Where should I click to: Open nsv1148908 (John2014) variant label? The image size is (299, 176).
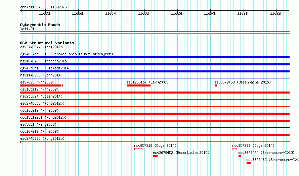pos(41,75)
